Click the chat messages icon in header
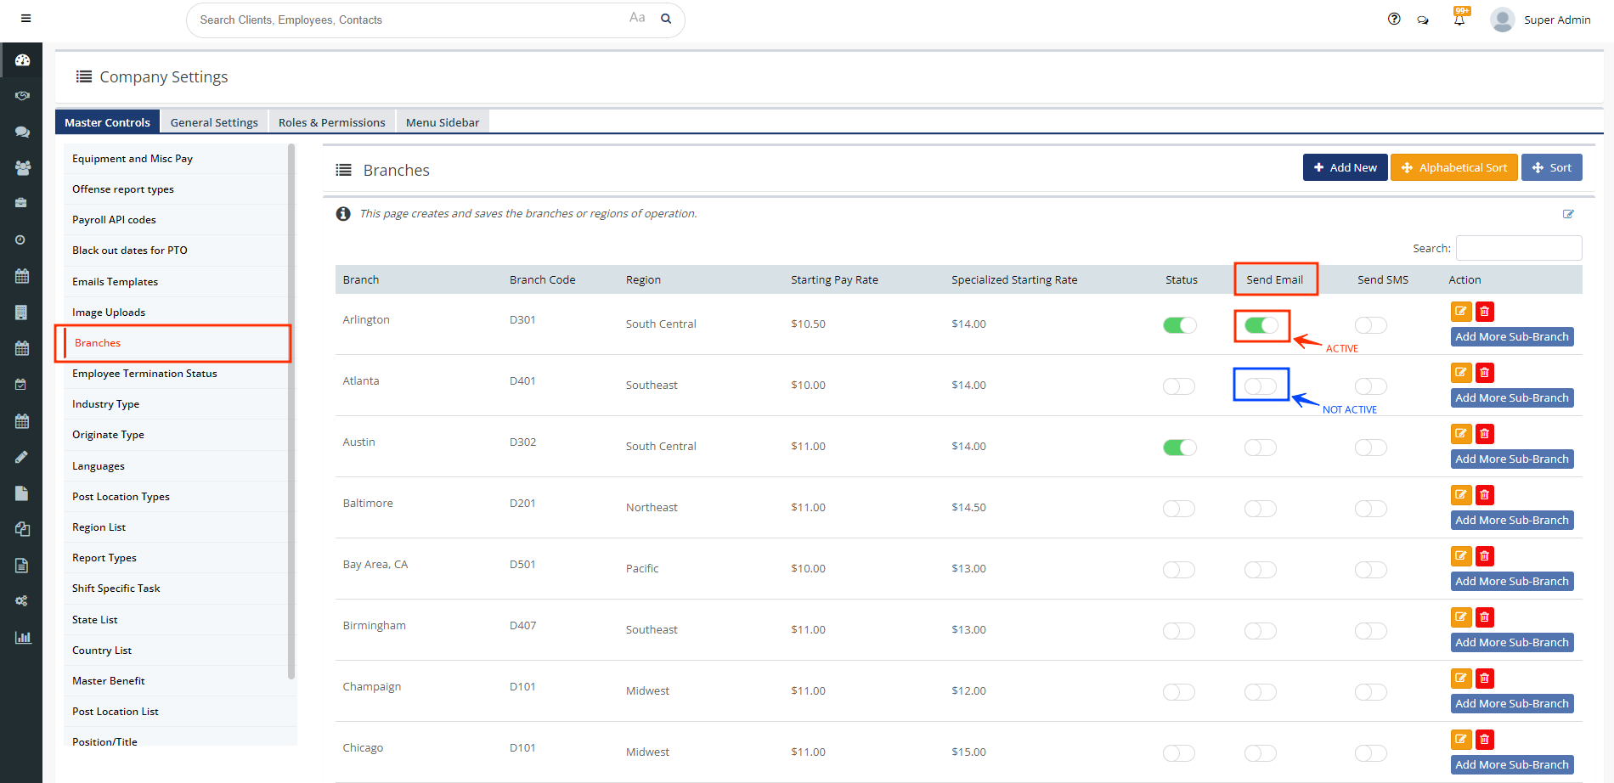This screenshot has height=783, width=1614. pyautogui.click(x=1423, y=20)
